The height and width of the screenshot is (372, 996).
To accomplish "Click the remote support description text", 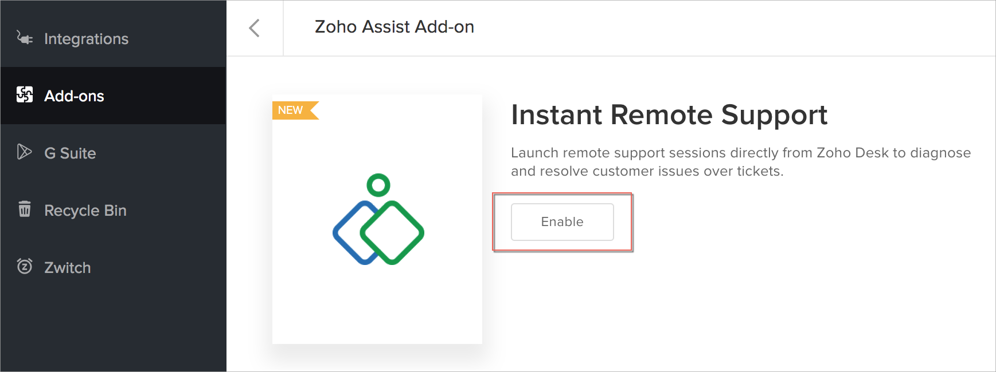I will coord(740,162).
